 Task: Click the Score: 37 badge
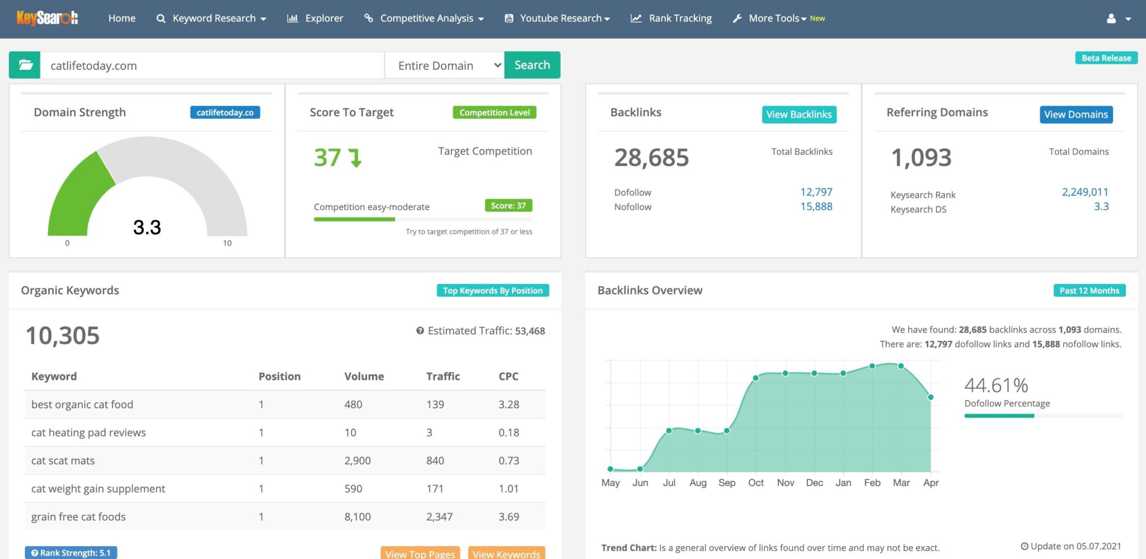508,206
